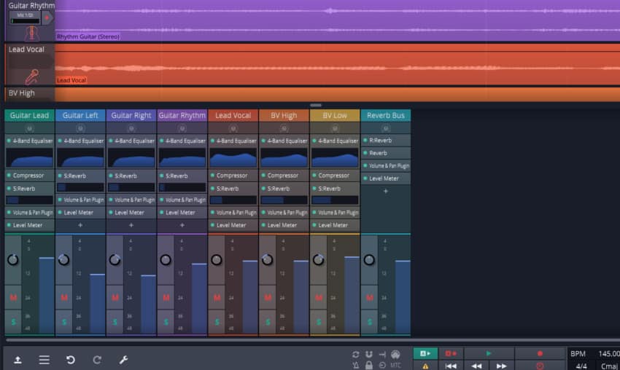Open the Mic 1/2i input selector on Guitar Rhythm
This screenshot has width=620, height=370.
[x=25, y=15]
